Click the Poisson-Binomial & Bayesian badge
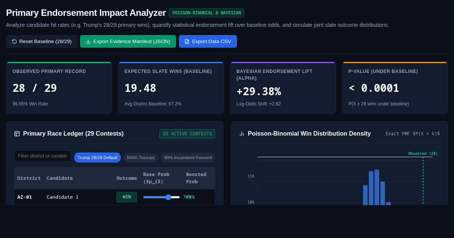 [x=207, y=13]
